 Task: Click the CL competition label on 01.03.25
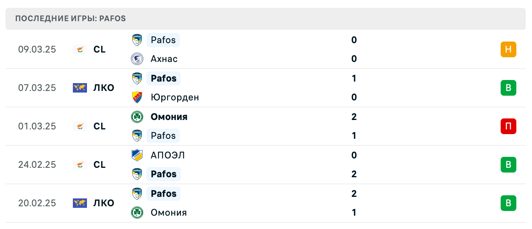(x=100, y=126)
